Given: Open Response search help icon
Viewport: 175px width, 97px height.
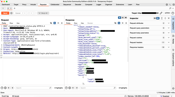Looking at the screenshot, I should point(66,88).
